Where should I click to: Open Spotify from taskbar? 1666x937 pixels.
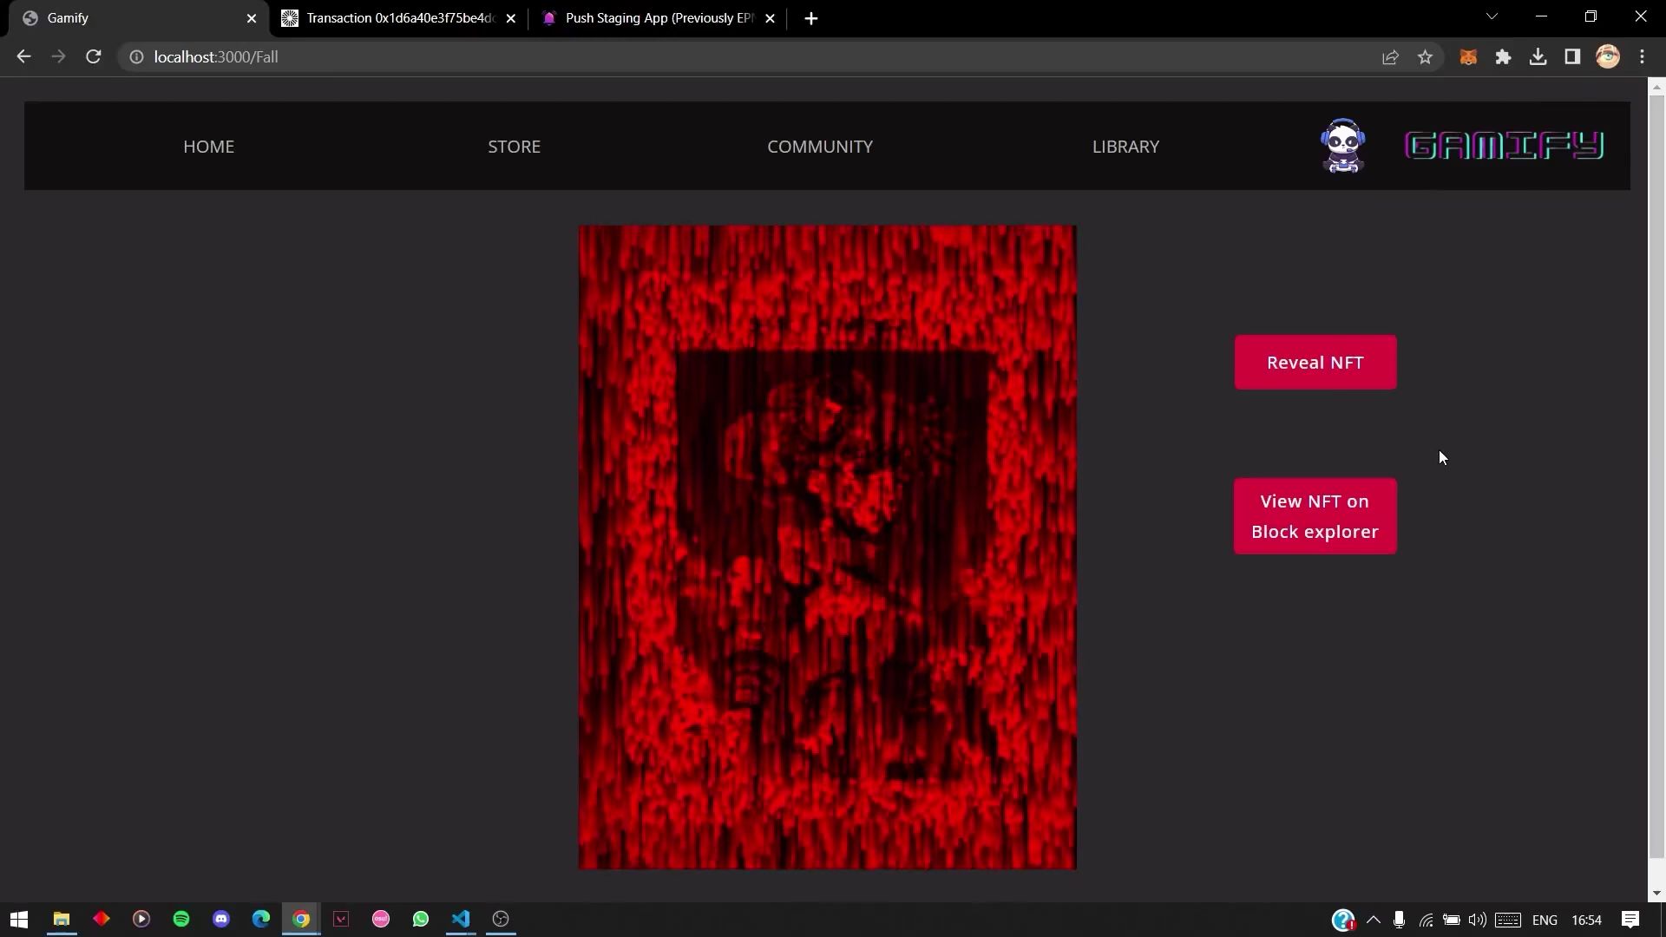click(181, 920)
